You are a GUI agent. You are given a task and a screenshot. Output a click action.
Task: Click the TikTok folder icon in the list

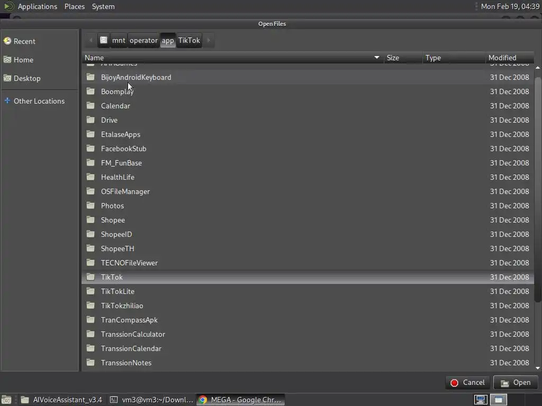pyautogui.click(x=91, y=277)
